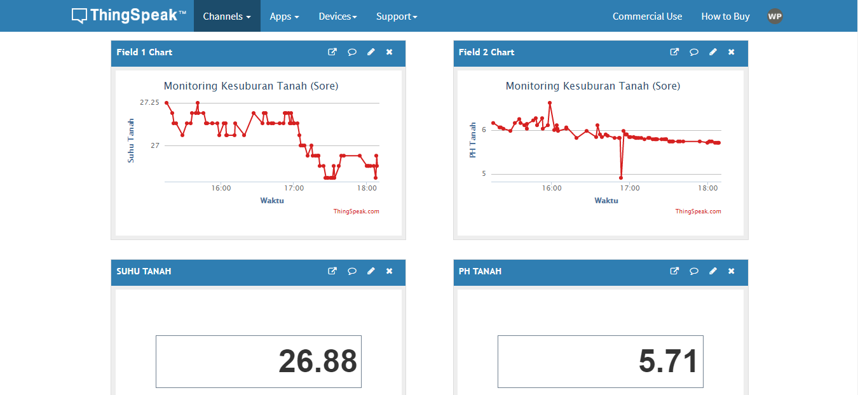
Task: Expand the Channels dropdown menu
Action: click(227, 17)
